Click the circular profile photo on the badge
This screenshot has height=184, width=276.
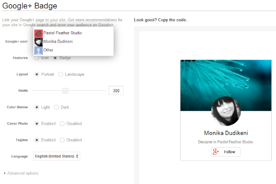tap(226, 111)
